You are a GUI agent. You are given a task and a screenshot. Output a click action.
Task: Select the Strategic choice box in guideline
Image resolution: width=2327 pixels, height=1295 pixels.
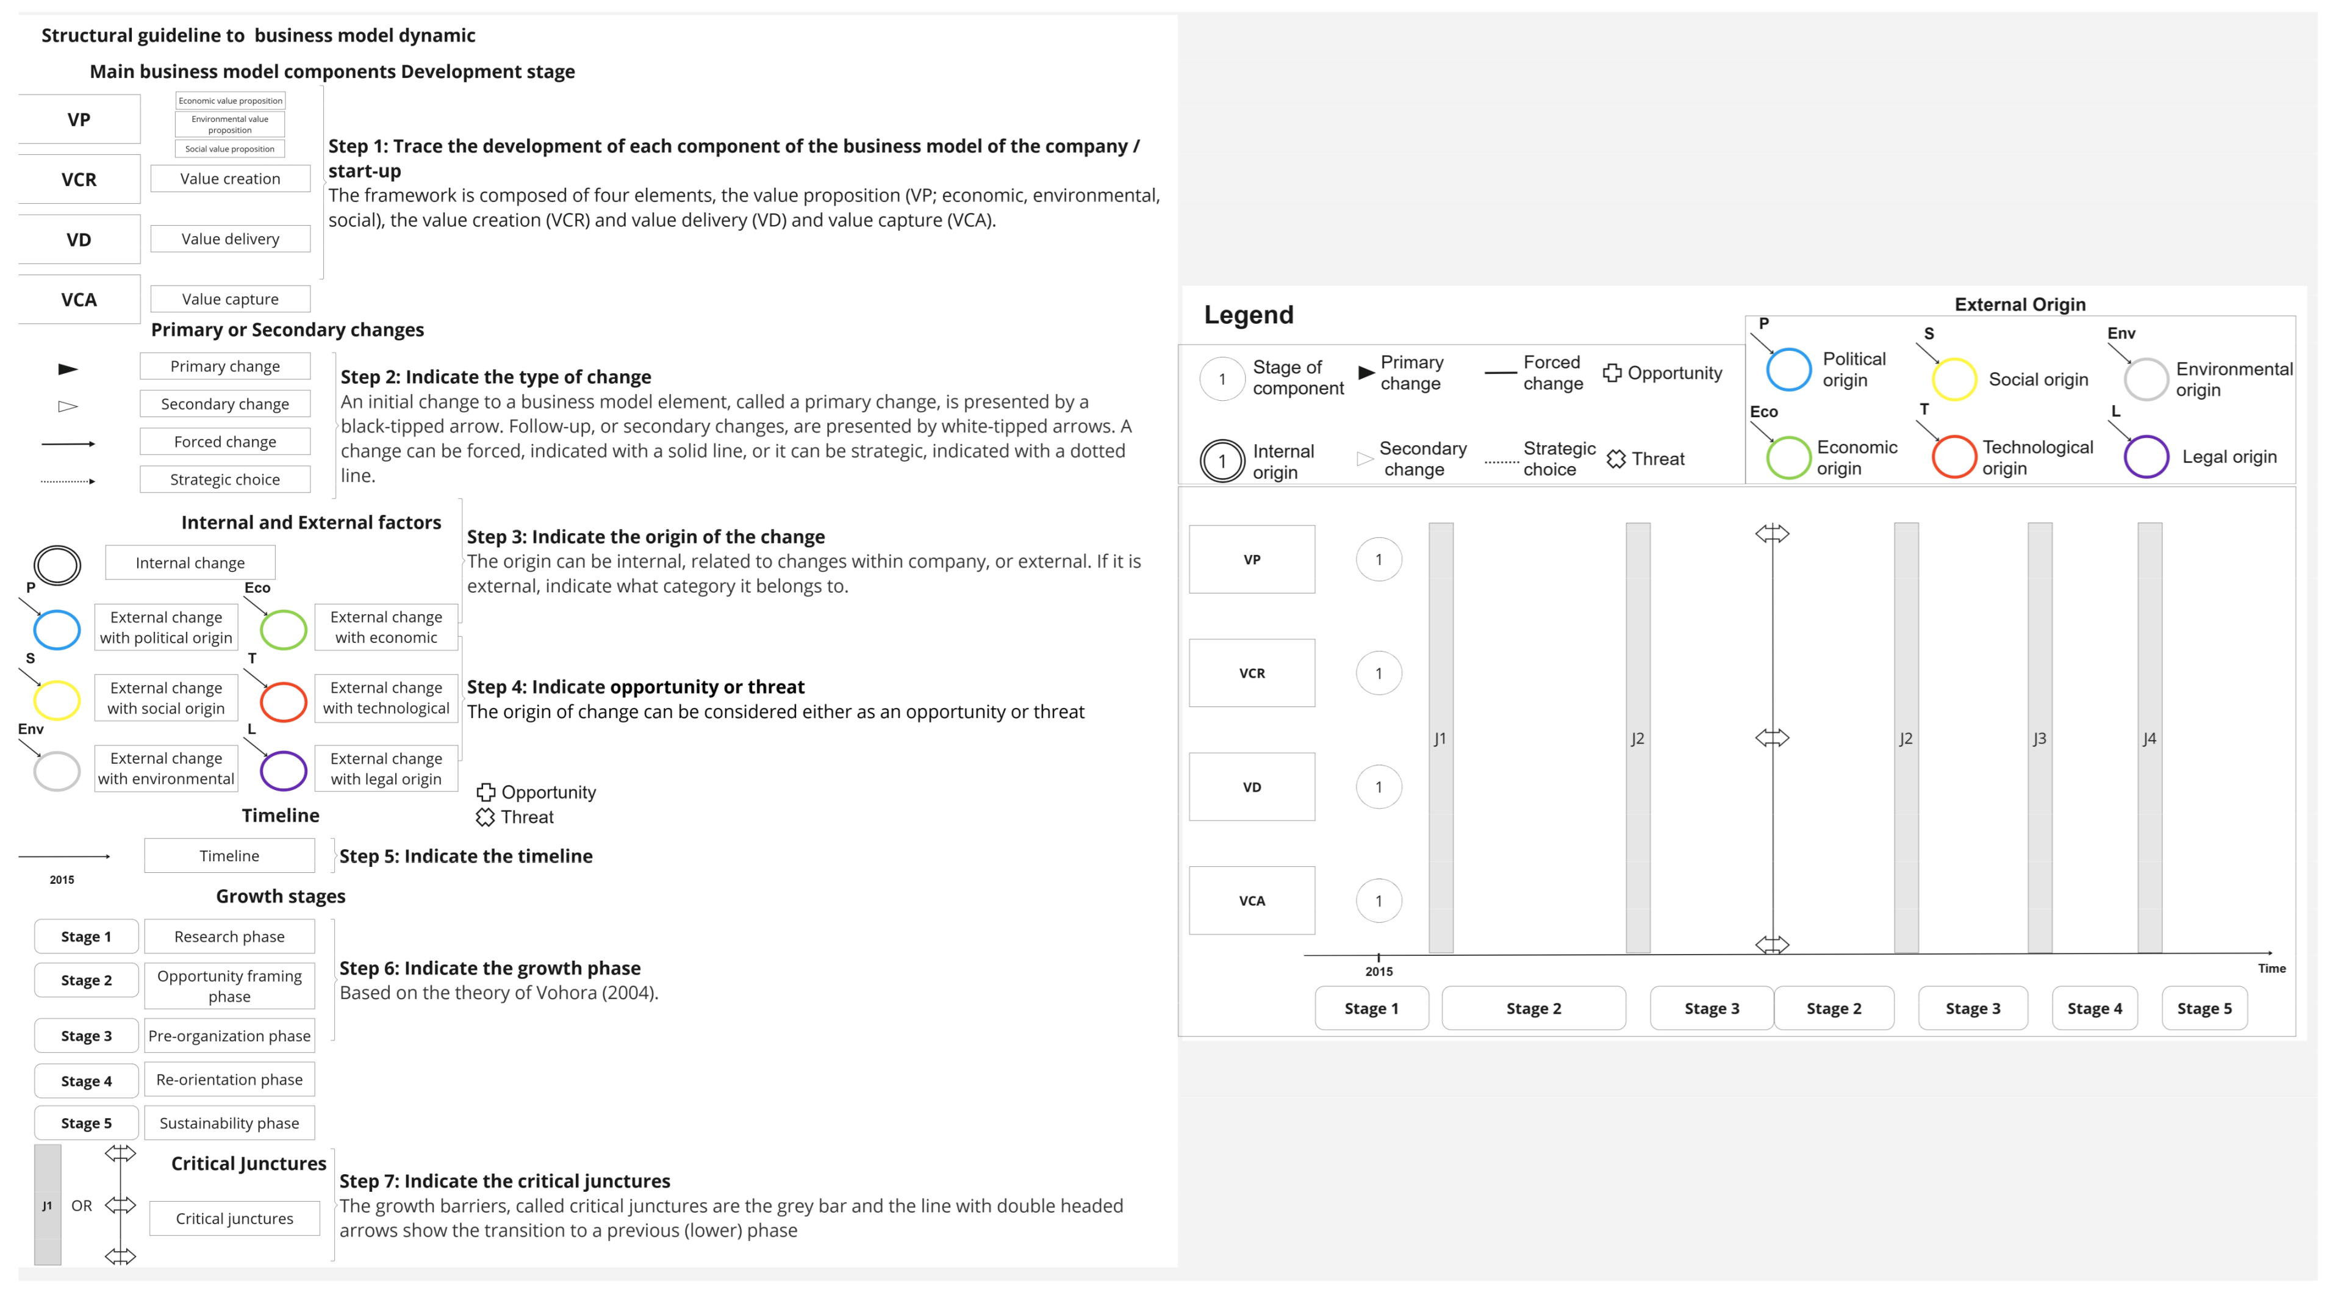click(225, 479)
